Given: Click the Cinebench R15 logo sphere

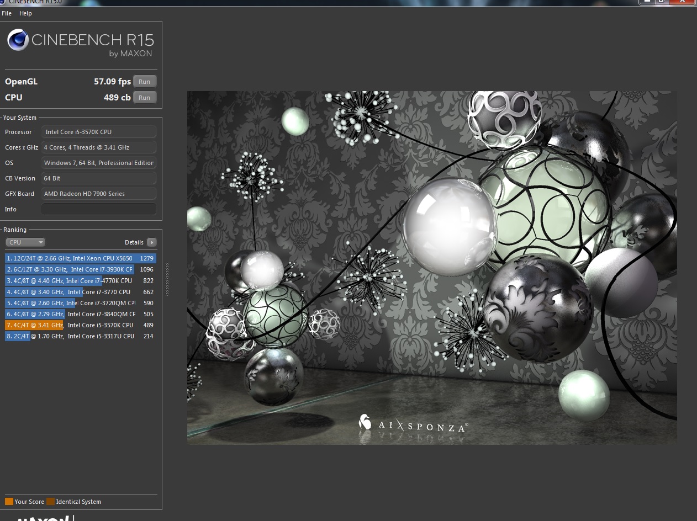Looking at the screenshot, I should (18, 40).
